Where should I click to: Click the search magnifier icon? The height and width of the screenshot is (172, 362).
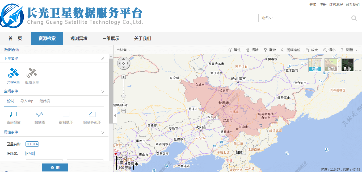pyautogui.click(x=354, y=18)
